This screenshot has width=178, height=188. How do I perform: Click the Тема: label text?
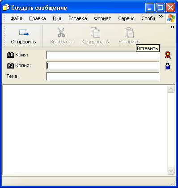[13, 77]
